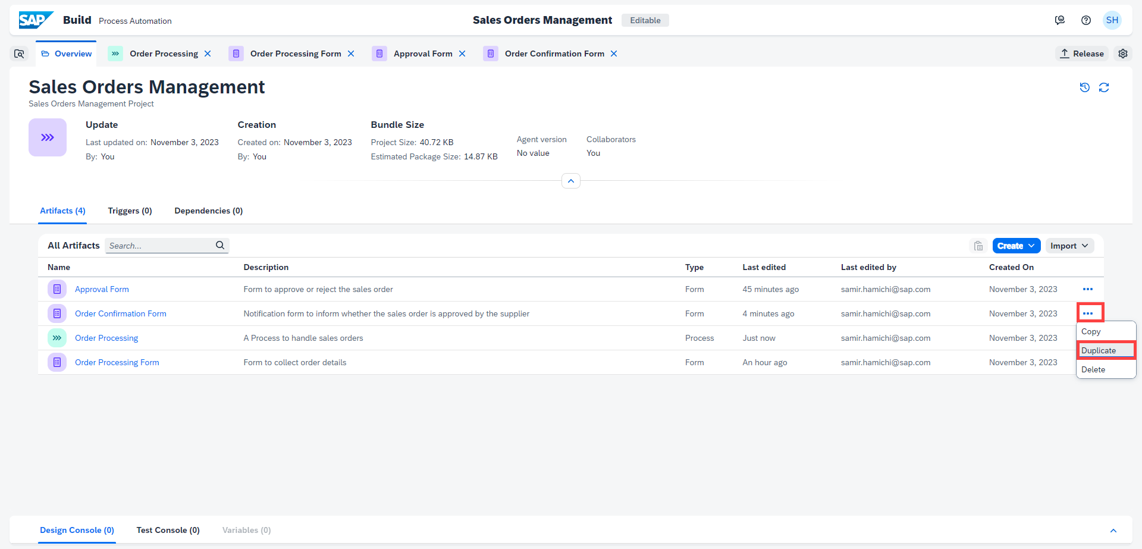The image size is (1142, 549).
Task: Open the Import dropdown
Action: pos(1069,246)
